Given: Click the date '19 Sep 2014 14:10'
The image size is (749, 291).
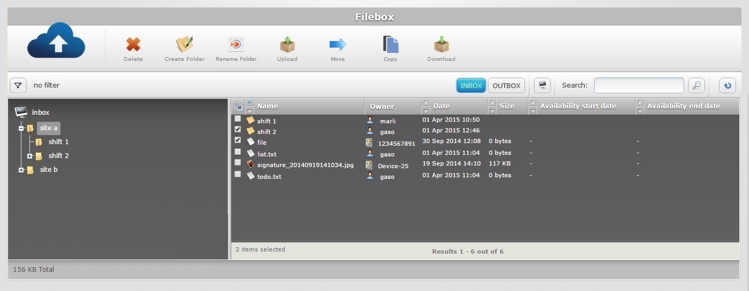Looking at the screenshot, I should pyautogui.click(x=451, y=163).
